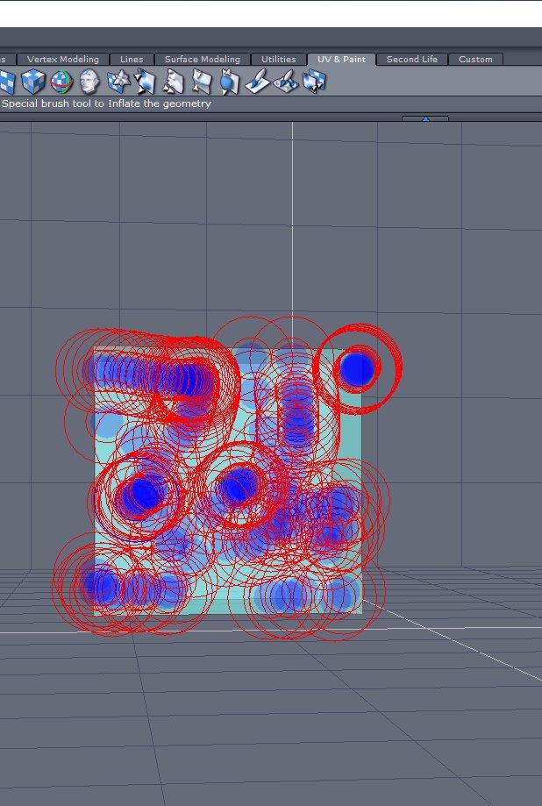Choose the paintbrush on flat surface icon
The image size is (542, 806).
(x=257, y=82)
